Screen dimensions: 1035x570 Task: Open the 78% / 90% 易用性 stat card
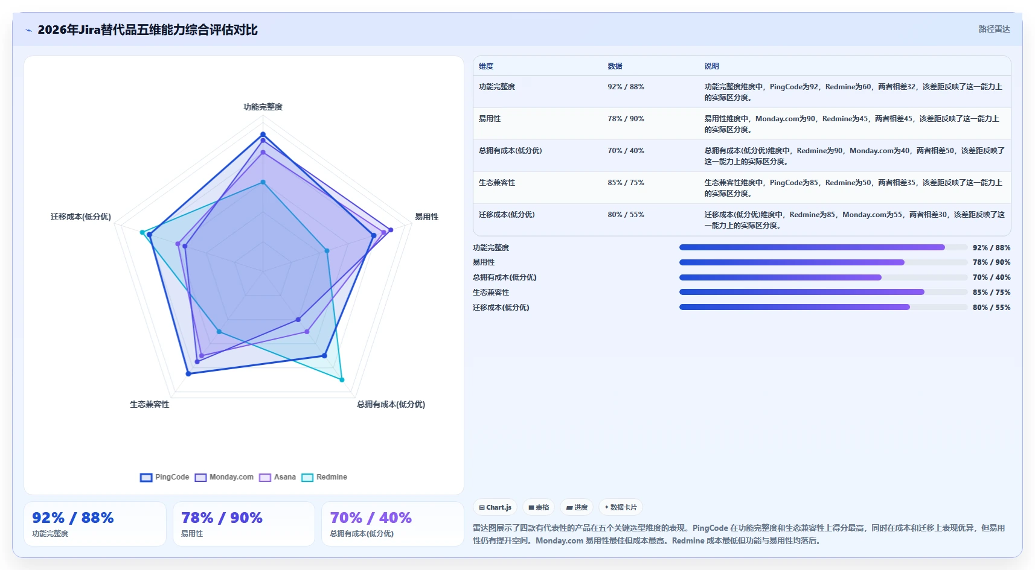pos(244,524)
